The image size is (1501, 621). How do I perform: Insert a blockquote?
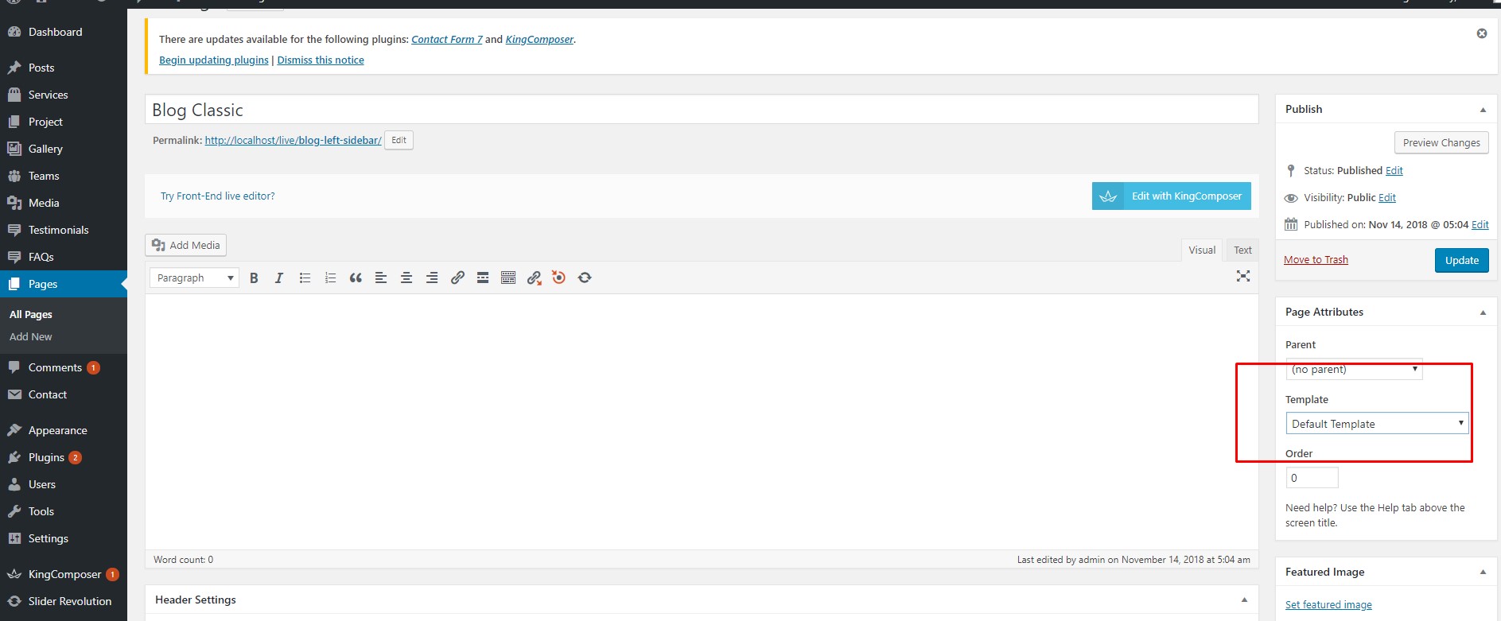pos(356,278)
